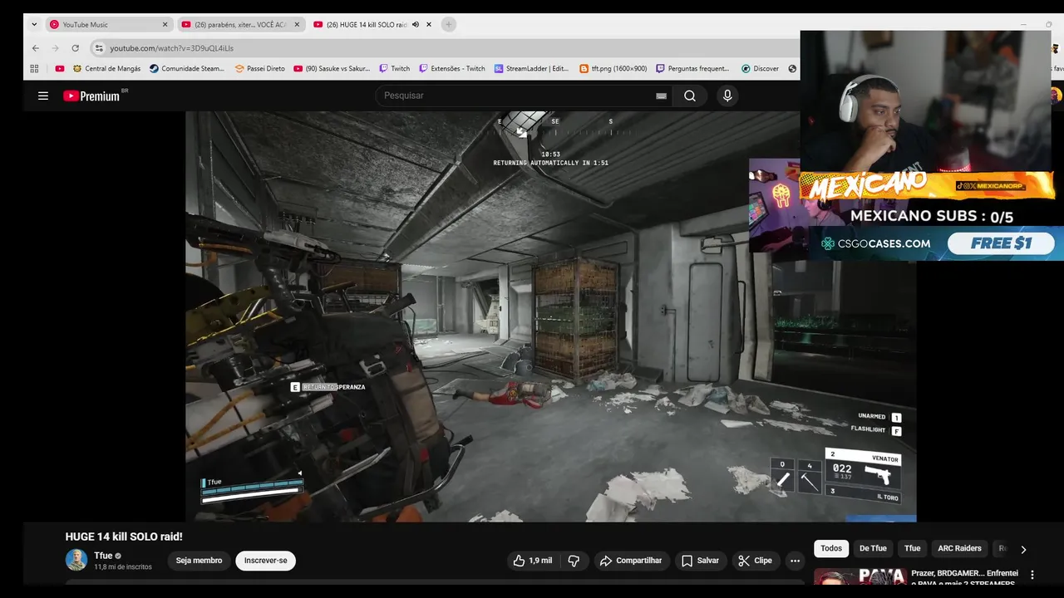Click the Seja membro button
Screen dimensions: 1064x598
pyautogui.click(x=199, y=561)
